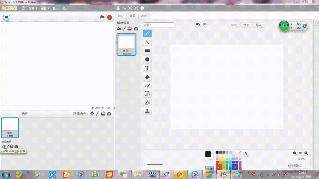Viewport: 319px width, 179px height.
Task: Switch to the 背景 Backdrops tab
Action: pyautogui.click(x=132, y=16)
